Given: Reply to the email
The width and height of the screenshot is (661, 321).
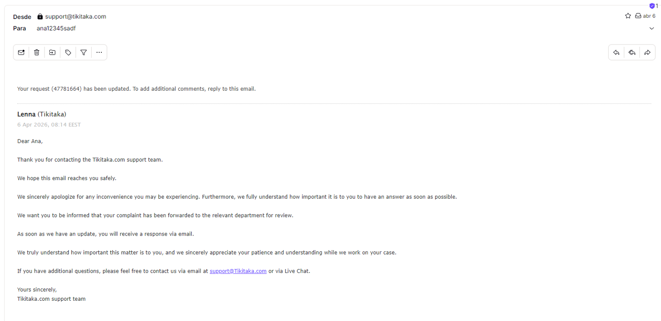Looking at the screenshot, I should click(x=616, y=52).
